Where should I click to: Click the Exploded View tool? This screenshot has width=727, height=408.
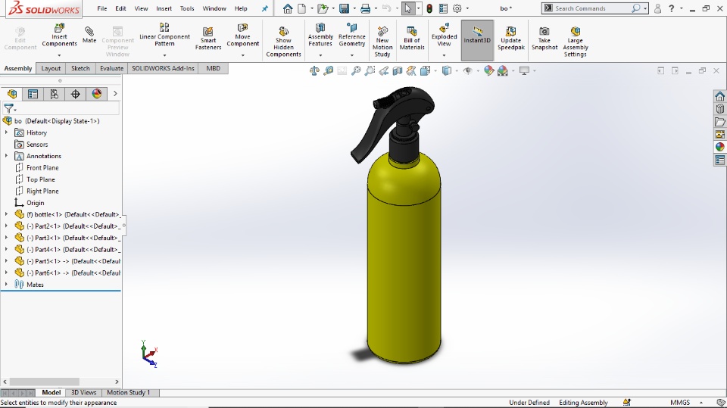coord(444,35)
